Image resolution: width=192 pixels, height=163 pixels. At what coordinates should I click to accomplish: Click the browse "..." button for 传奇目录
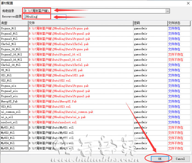pyautogui.click(x=168, y=11)
